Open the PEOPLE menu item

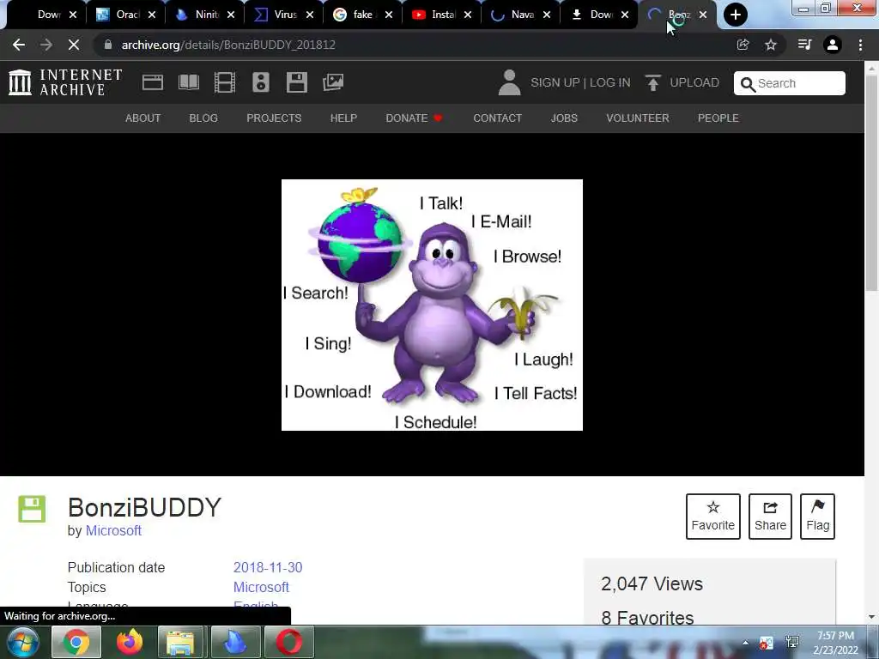point(718,118)
